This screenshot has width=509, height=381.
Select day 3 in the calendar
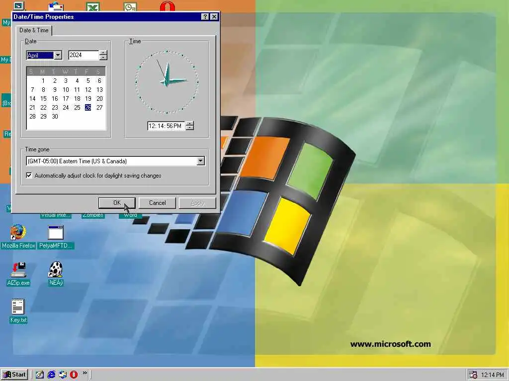click(66, 81)
